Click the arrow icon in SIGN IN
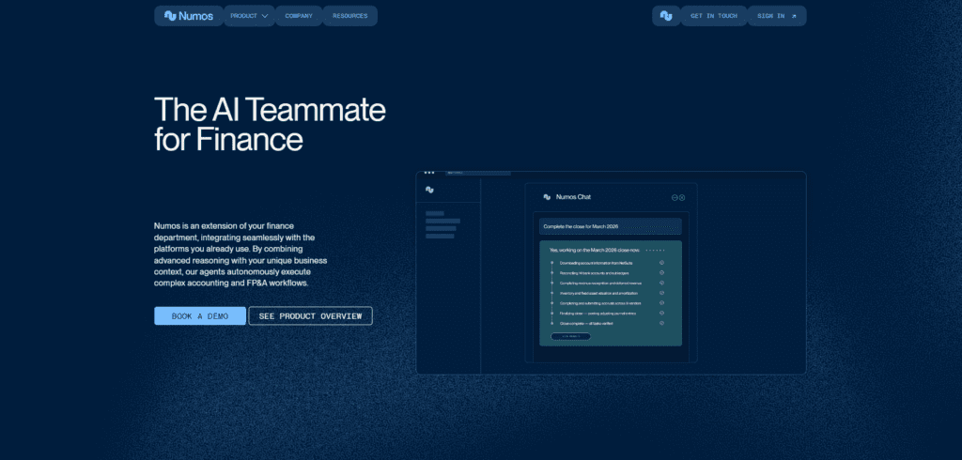The height and width of the screenshot is (460, 962). pos(794,16)
